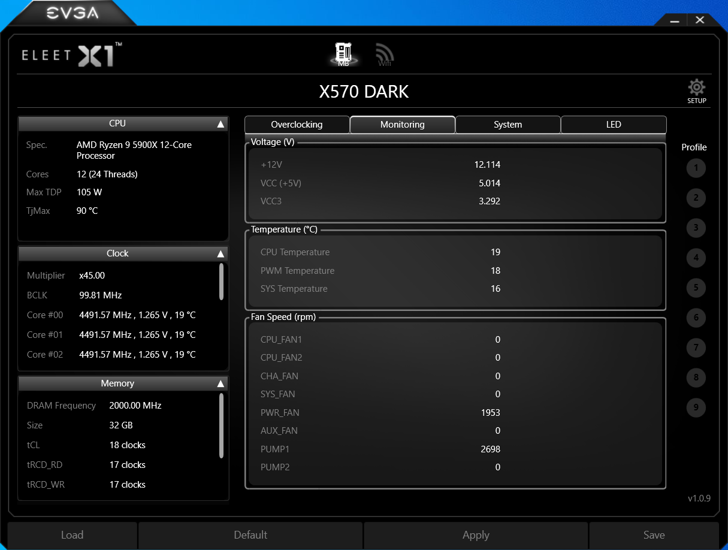The height and width of the screenshot is (550, 728).
Task: Click the CPU Temperature row label
Action: click(x=295, y=252)
